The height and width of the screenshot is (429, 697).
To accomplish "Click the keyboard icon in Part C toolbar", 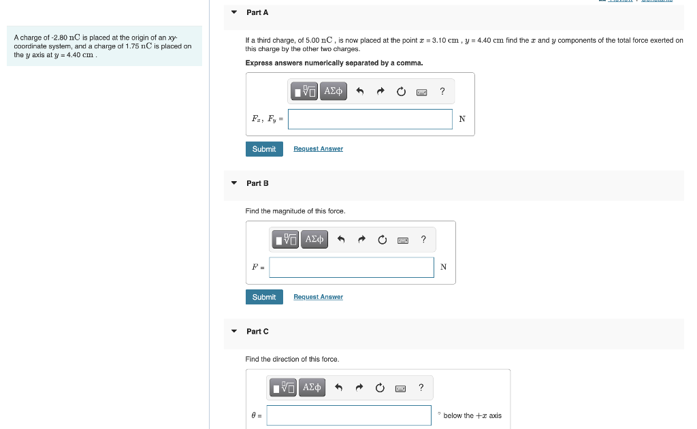I will tap(400, 387).
